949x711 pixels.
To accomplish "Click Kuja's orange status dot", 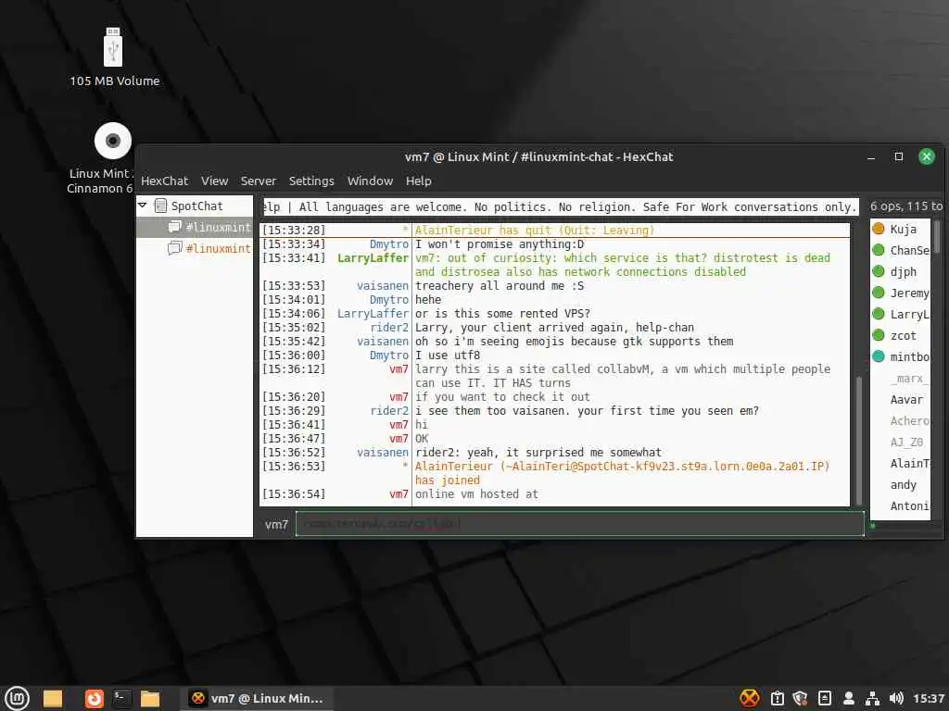I will point(879,229).
